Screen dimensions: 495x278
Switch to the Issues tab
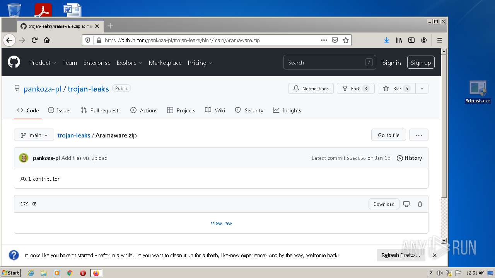[x=60, y=110]
